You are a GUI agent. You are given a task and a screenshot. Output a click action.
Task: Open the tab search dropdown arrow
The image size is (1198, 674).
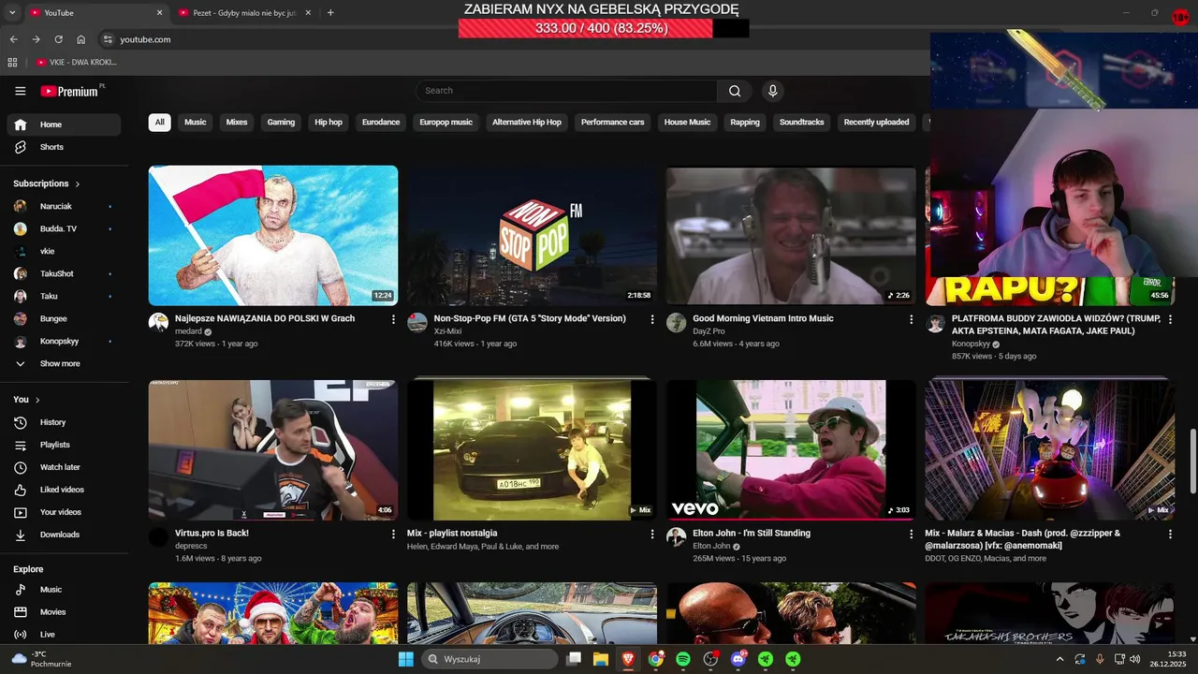pos(11,12)
